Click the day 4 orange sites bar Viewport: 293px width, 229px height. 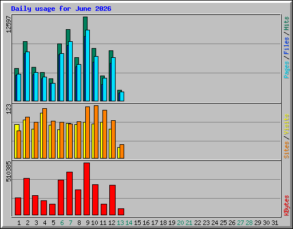point(45,133)
